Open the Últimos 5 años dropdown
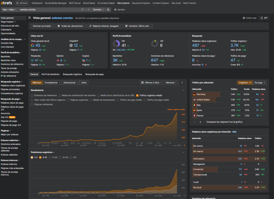 coord(151,83)
